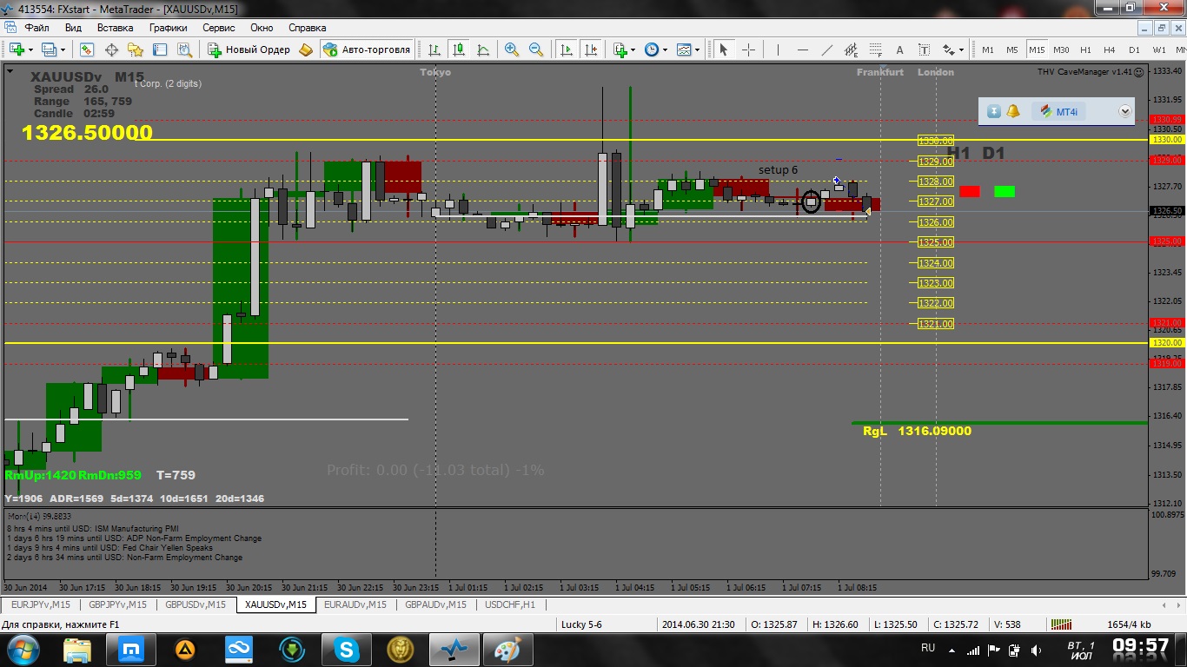Image resolution: width=1187 pixels, height=667 pixels.
Task: Select the trendline drawing tool
Action: pos(826,50)
